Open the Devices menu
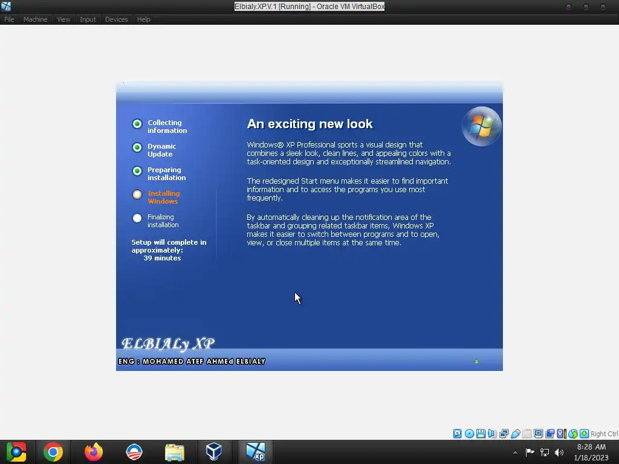The image size is (619, 464). [x=117, y=19]
